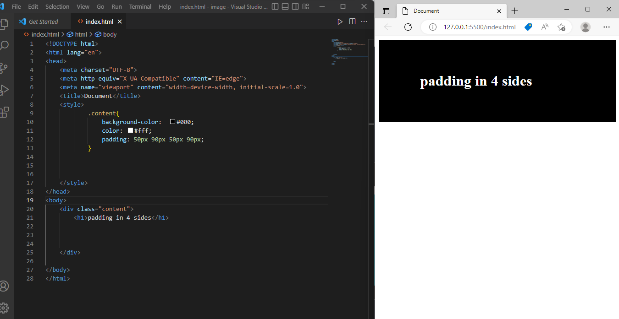The image size is (619, 319).
Task: Select the Document browser tab
Action: click(x=452, y=11)
